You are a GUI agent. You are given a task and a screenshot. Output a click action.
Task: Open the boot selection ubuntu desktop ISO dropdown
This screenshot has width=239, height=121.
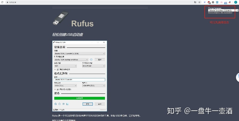pyautogui.click(x=71, y=60)
